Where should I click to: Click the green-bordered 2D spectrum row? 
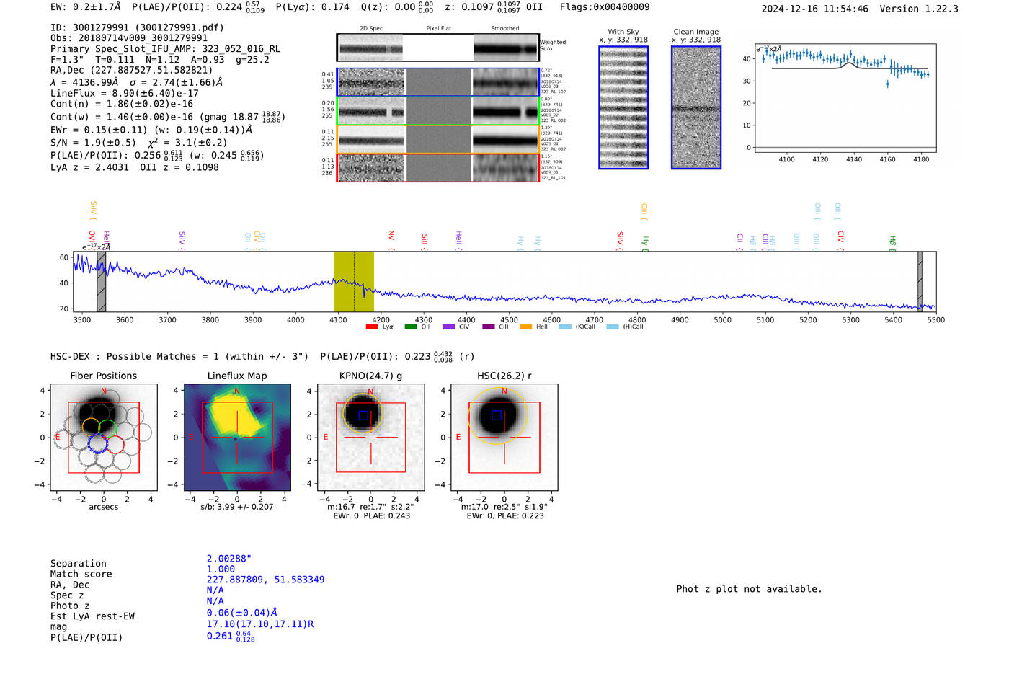coord(438,111)
